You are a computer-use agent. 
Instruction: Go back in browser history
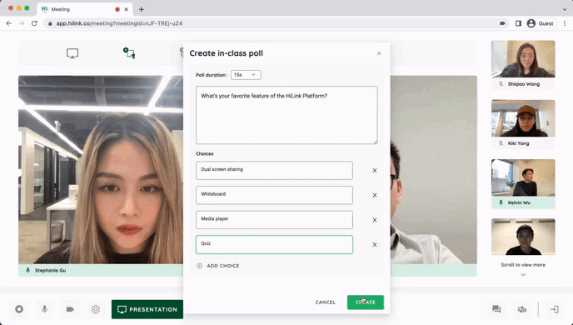9,23
